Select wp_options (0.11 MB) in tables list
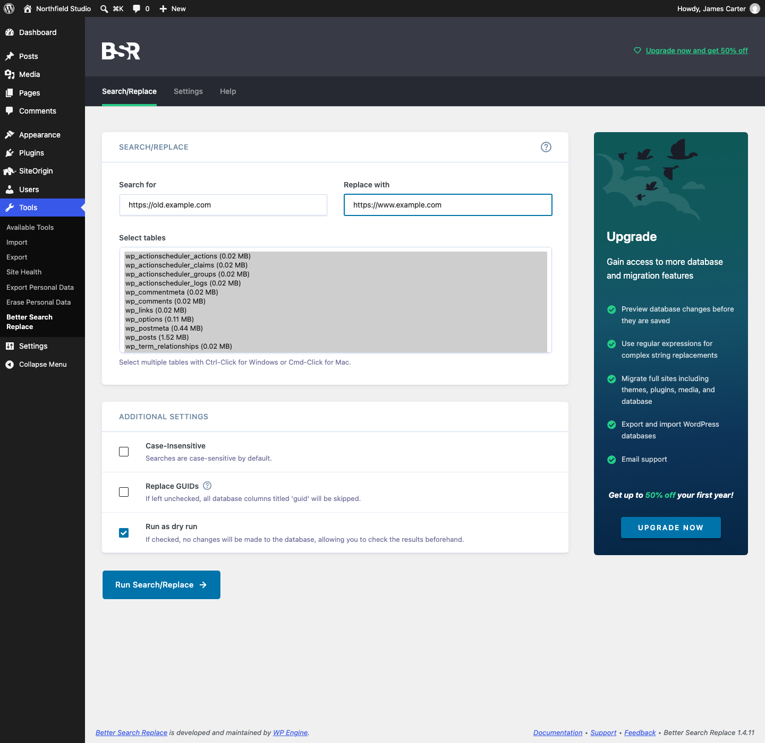Screen dimensions: 765x743 click(x=336, y=319)
